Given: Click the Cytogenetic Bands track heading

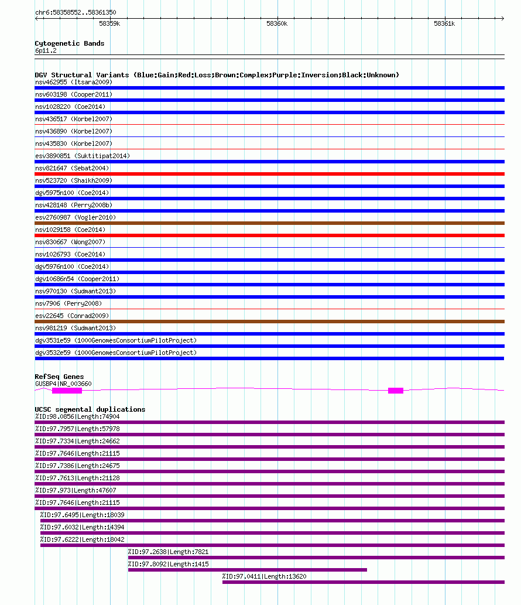Looking at the screenshot, I should (x=70, y=43).
